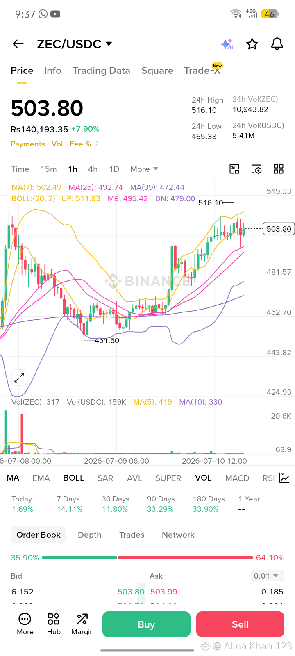Toggle the VOL sub-indicator
Screen dimensions: 295x656
203,478
